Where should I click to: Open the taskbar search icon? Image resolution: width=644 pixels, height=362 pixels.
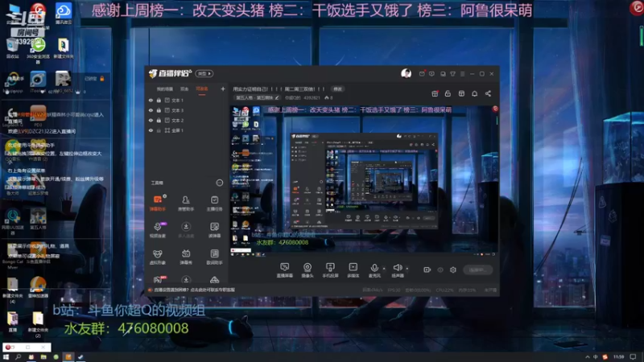(18, 357)
